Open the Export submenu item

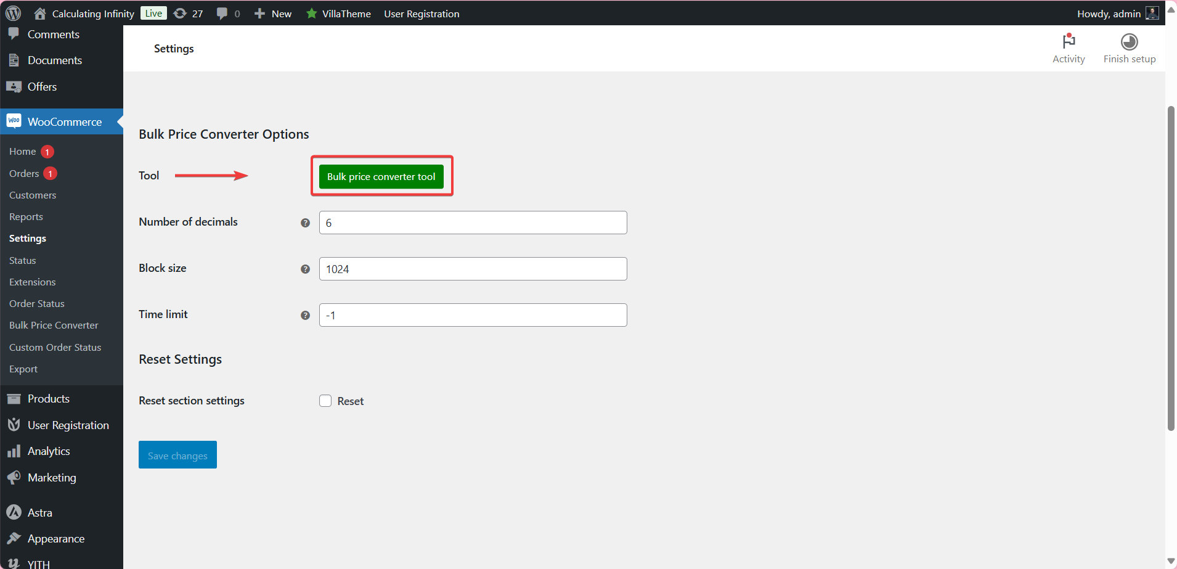point(23,369)
